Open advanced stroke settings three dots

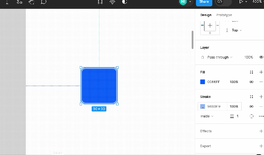pyautogui.click(x=261, y=116)
